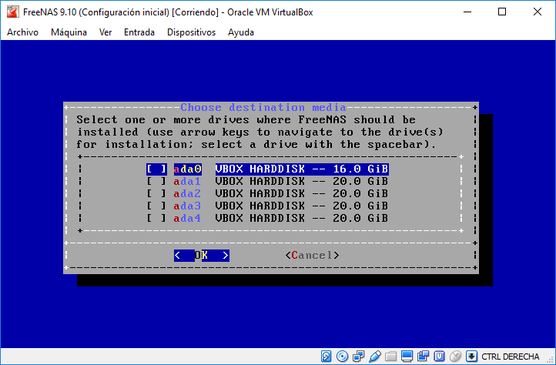This screenshot has width=556, height=365.
Task: Open the Dispositivos menu
Action: pyautogui.click(x=192, y=32)
